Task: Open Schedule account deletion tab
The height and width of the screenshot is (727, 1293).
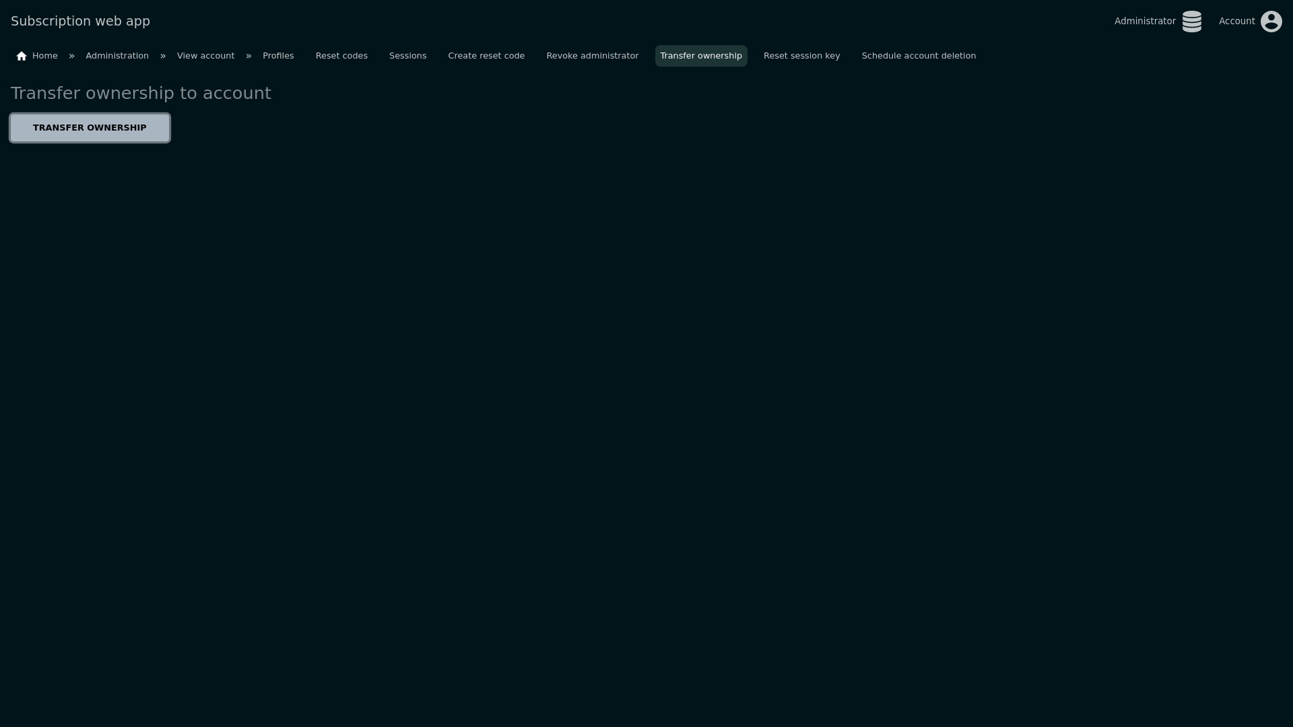Action: [x=919, y=56]
